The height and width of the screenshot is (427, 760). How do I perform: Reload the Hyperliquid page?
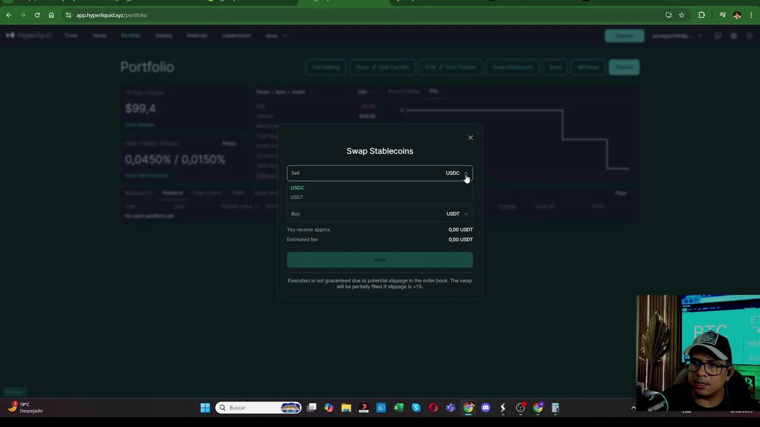(37, 15)
